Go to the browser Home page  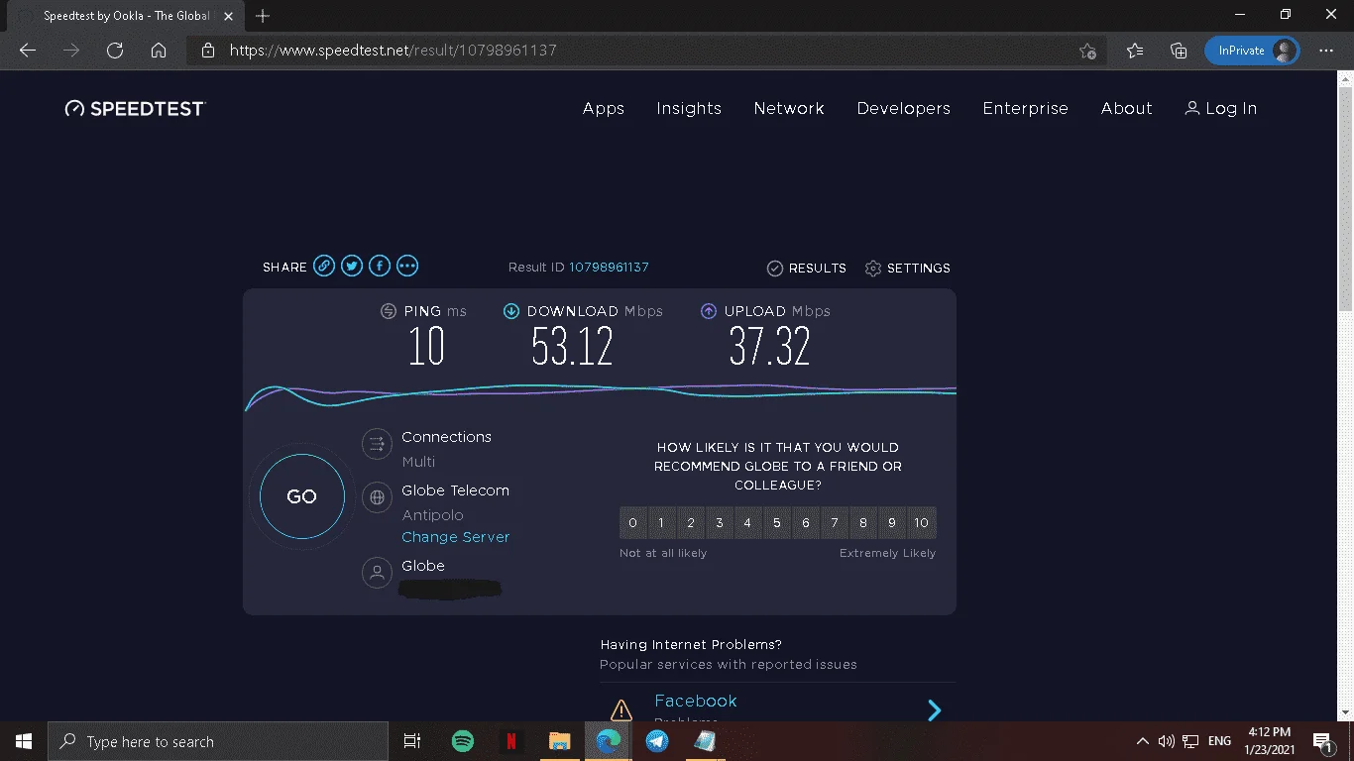(x=159, y=51)
